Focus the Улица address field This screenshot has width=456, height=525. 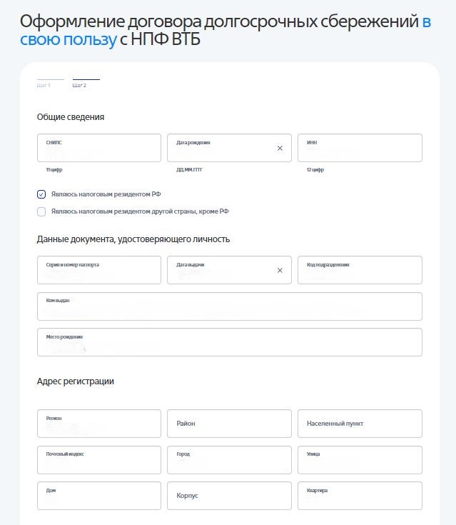[360, 460]
